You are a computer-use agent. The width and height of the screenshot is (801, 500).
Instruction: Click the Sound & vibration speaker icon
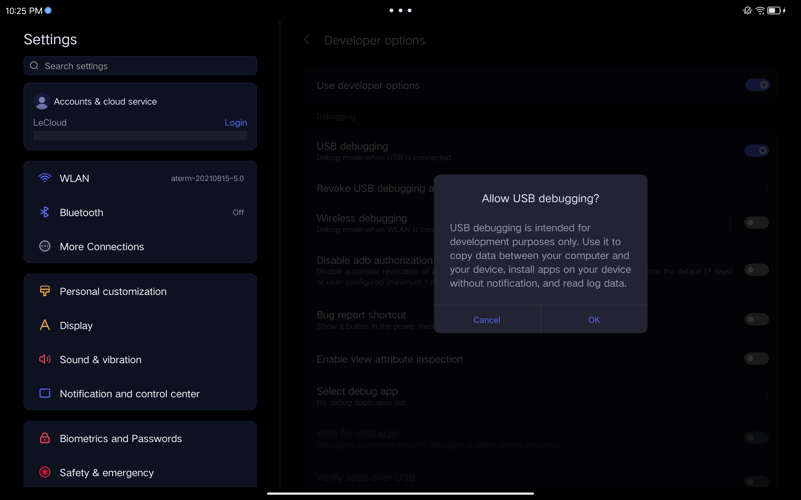click(45, 359)
